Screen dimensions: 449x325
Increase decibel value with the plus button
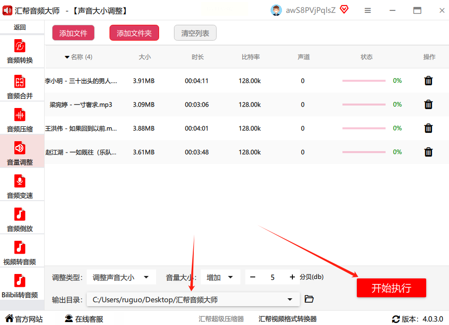tap(292, 277)
